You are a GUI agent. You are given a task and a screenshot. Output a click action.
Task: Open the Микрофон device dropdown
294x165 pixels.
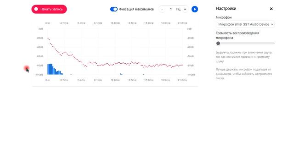(245, 24)
